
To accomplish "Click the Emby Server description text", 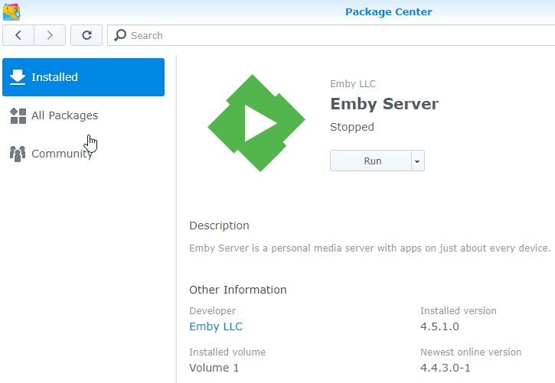I will pyautogui.click(x=370, y=248).
